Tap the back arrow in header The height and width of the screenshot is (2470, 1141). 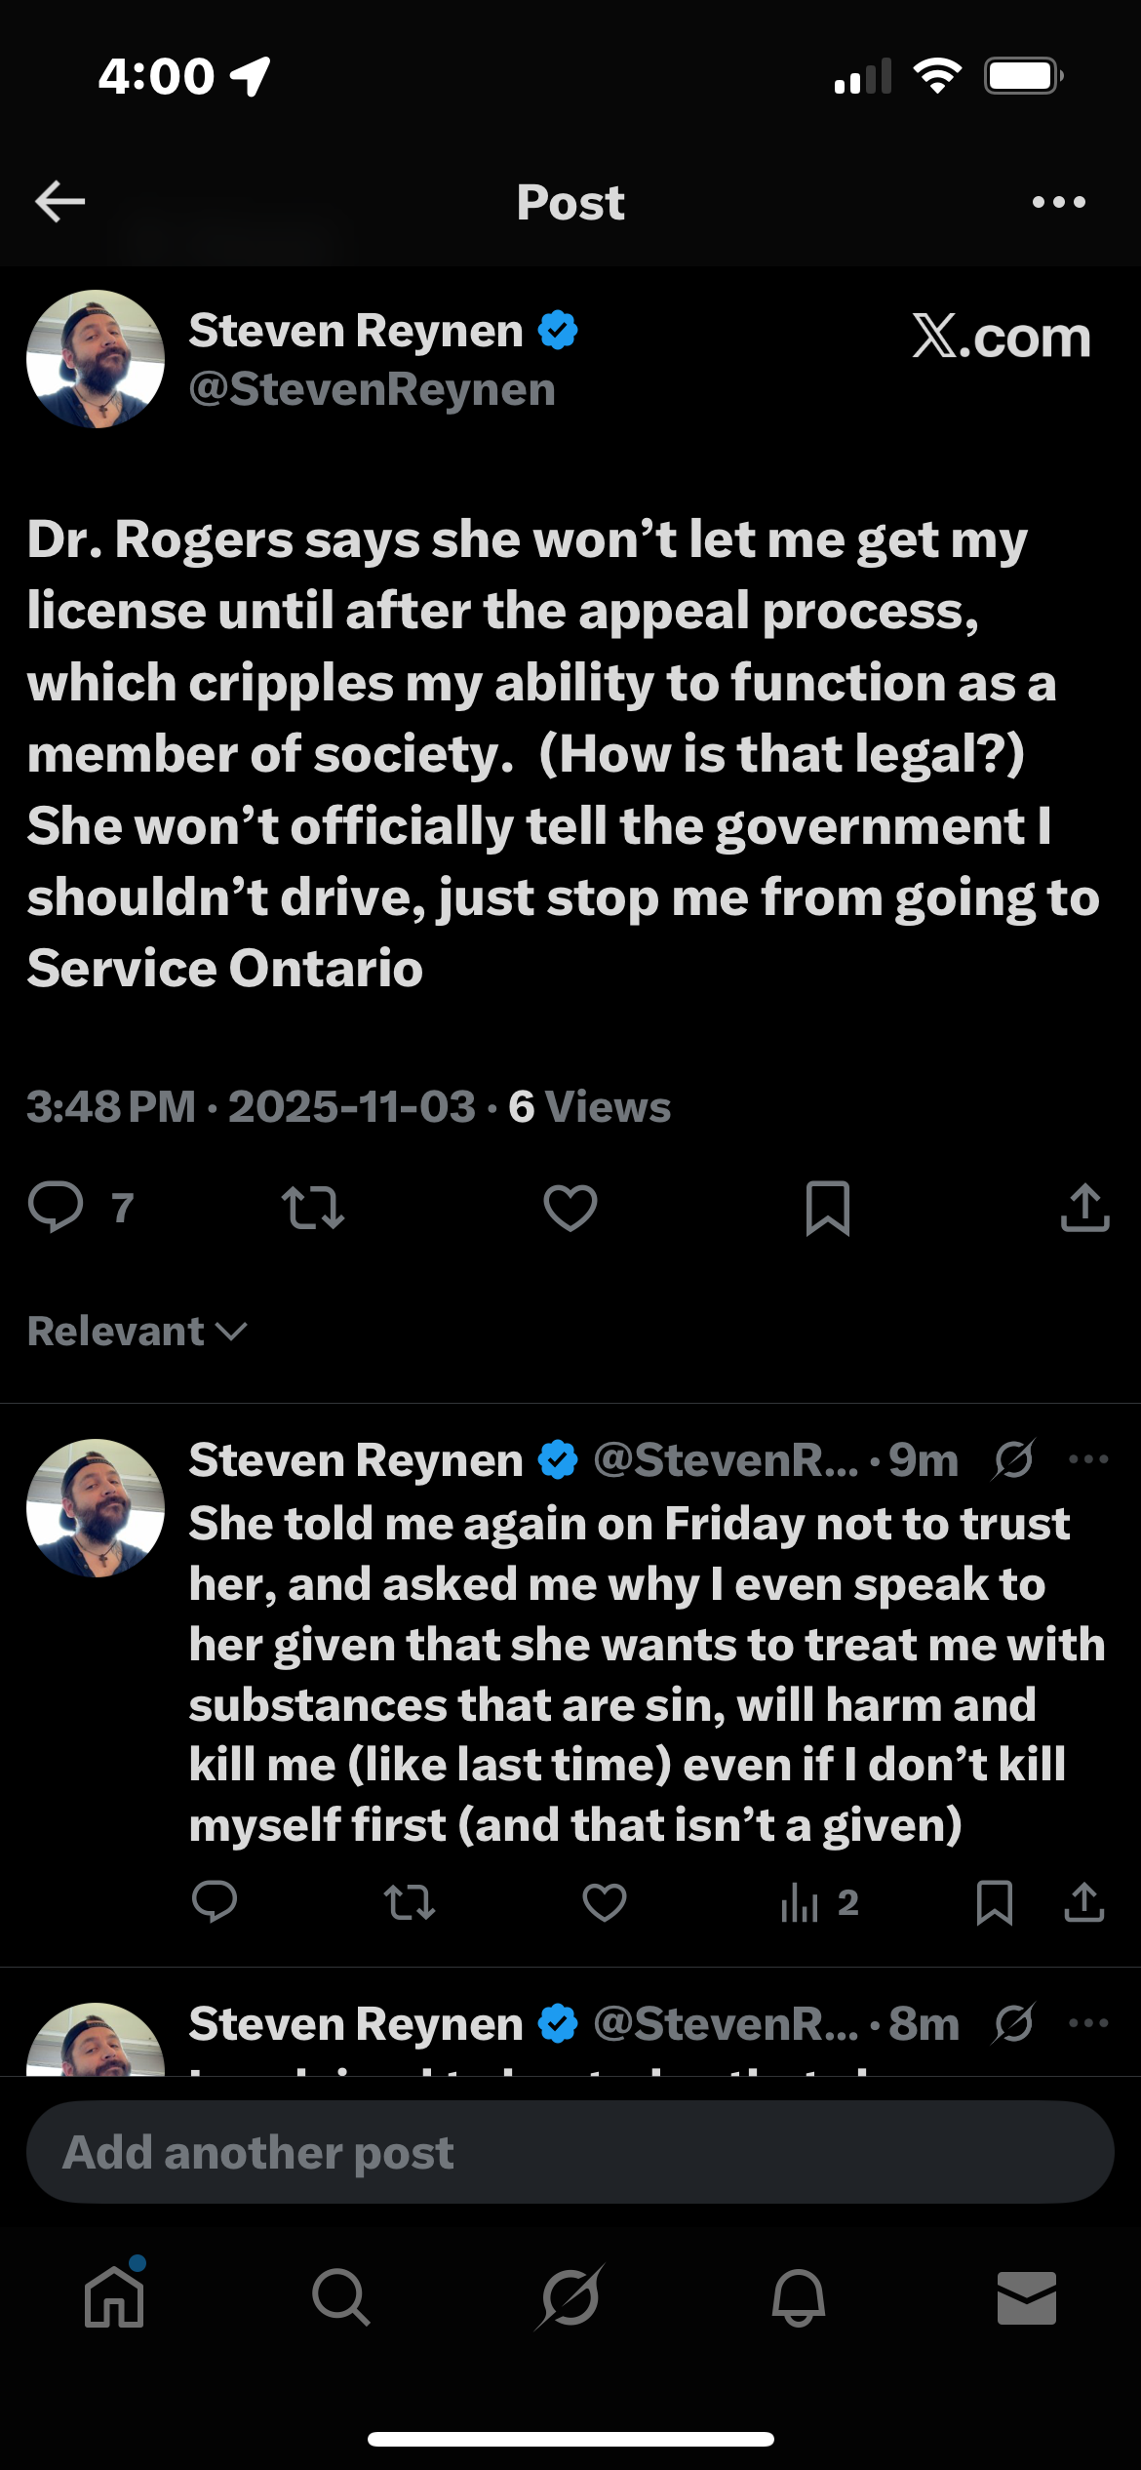(x=60, y=202)
